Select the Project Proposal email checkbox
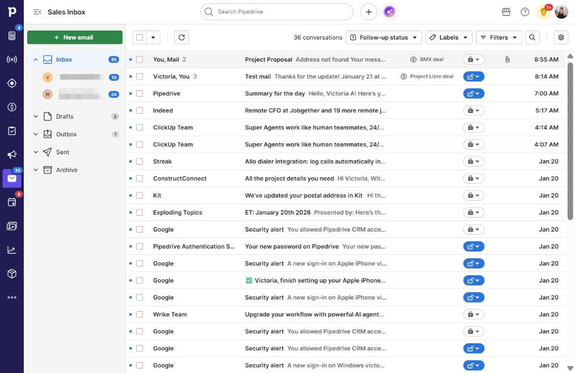The image size is (575, 373). click(139, 59)
